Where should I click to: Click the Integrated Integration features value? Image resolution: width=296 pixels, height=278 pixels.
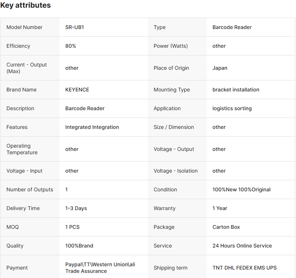[x=92, y=127]
